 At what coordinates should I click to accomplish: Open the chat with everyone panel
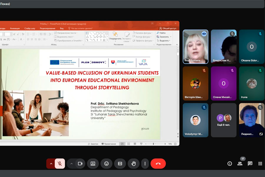pyautogui.click(x=250, y=163)
